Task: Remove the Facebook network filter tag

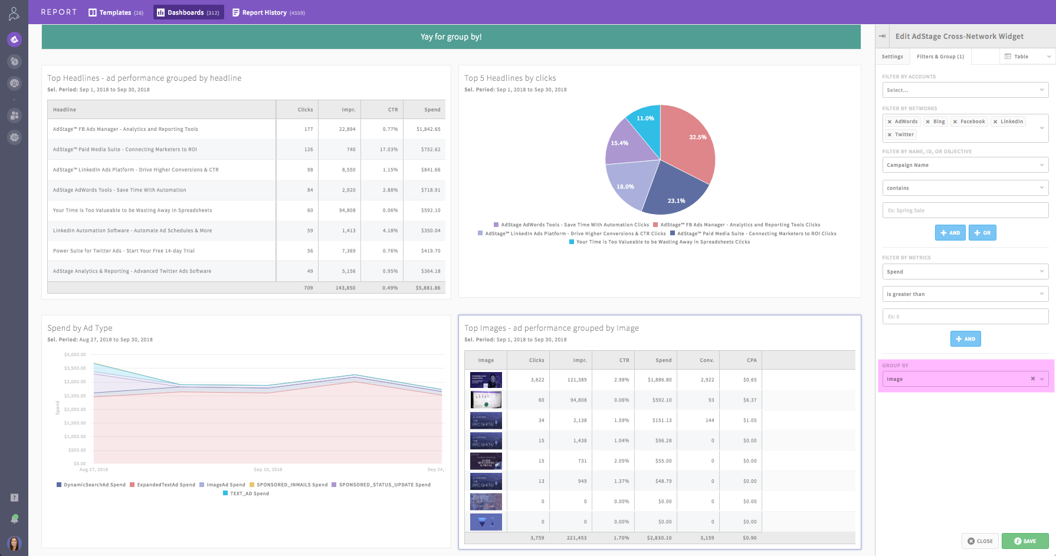Action: click(x=955, y=121)
